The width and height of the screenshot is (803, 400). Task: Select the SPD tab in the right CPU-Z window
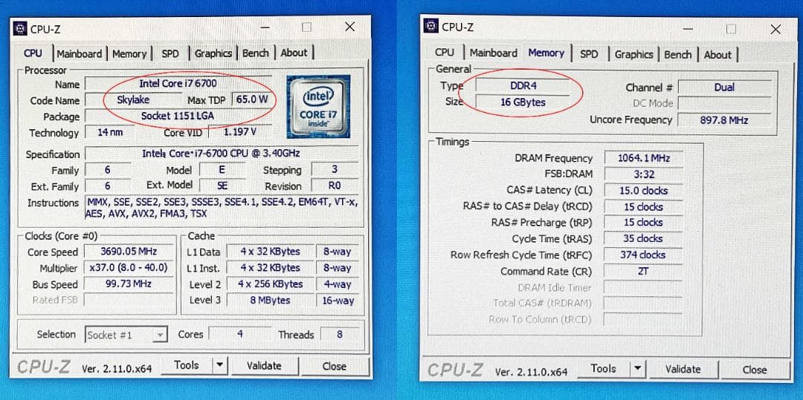pyautogui.click(x=589, y=54)
